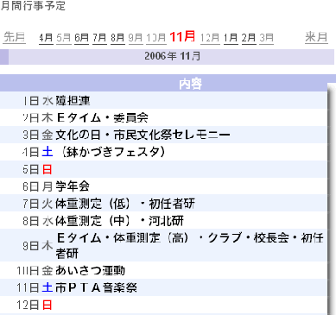Select the 鉢かづきフェスタ entry
Screen dimensions: 336x315
click(113, 152)
